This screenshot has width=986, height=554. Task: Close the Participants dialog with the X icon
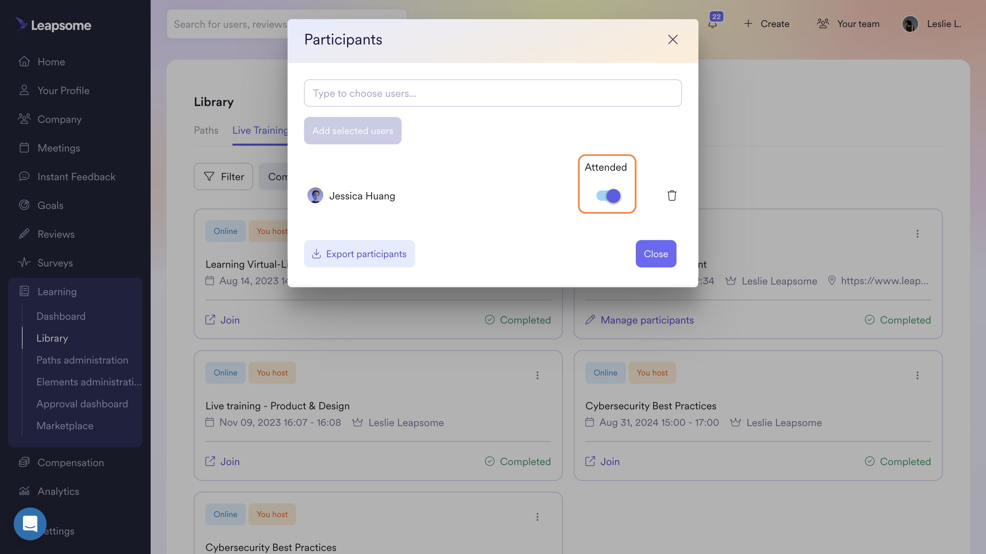[x=672, y=39]
